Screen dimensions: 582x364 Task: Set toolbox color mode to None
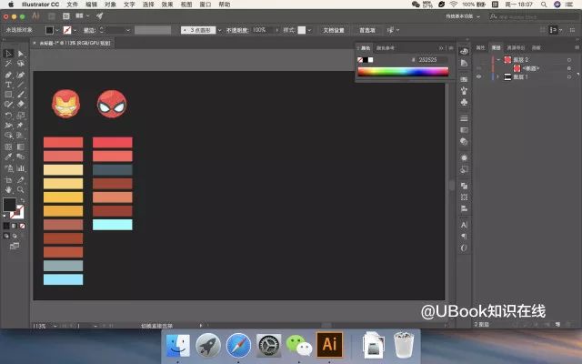pyautogui.click(x=22, y=226)
